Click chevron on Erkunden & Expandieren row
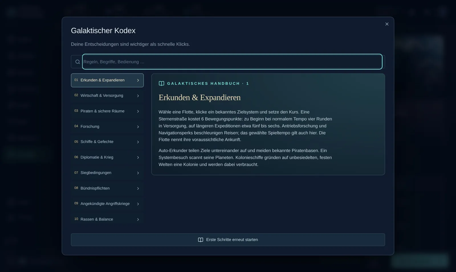 pyautogui.click(x=138, y=81)
